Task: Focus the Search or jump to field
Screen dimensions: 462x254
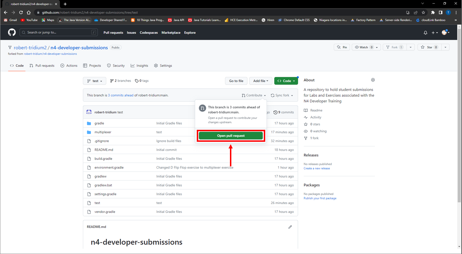Action: [x=59, y=32]
